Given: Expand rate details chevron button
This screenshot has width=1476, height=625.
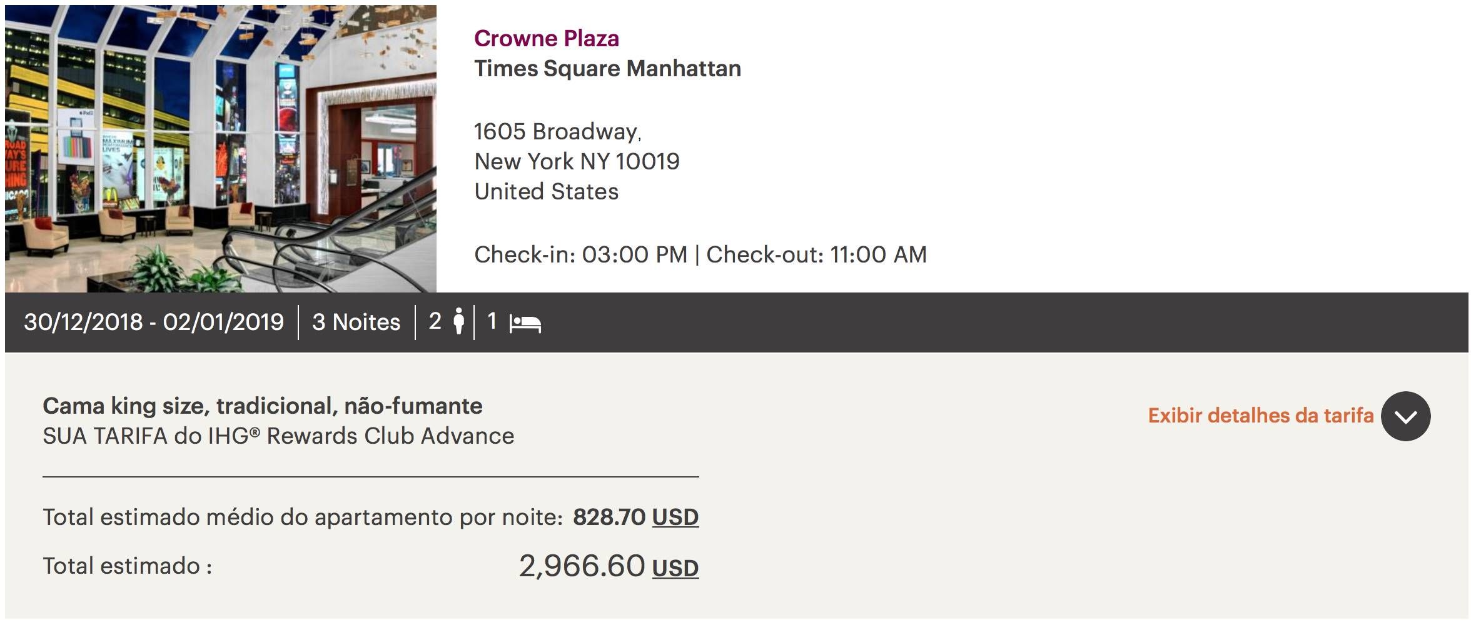Looking at the screenshot, I should (1405, 416).
